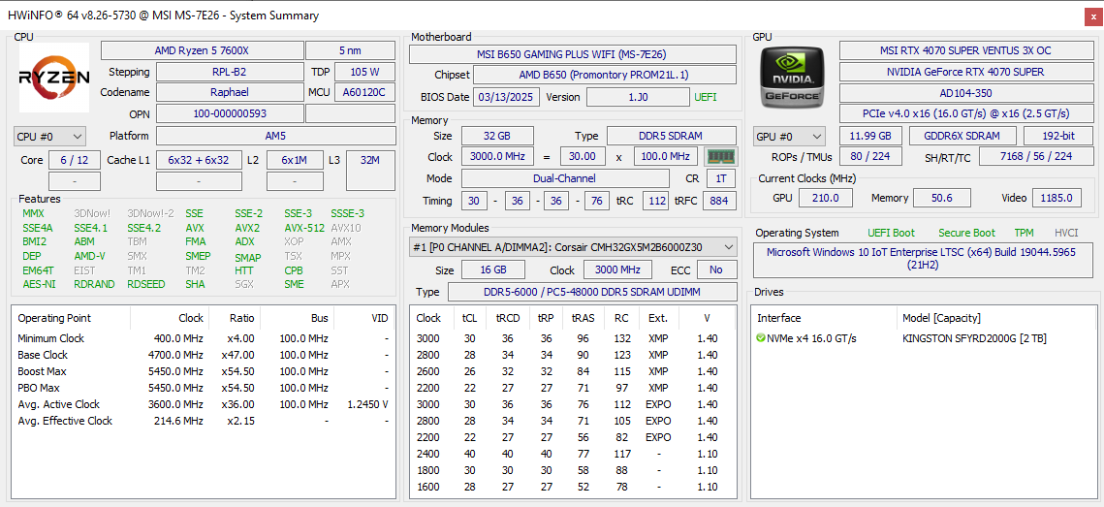
Task: Click the 6x32 + 6x32 L1 cache field
Action: 200,160
